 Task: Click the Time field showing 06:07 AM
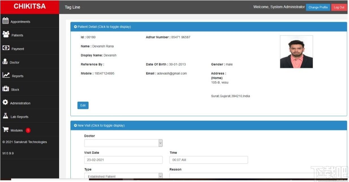coord(209,160)
